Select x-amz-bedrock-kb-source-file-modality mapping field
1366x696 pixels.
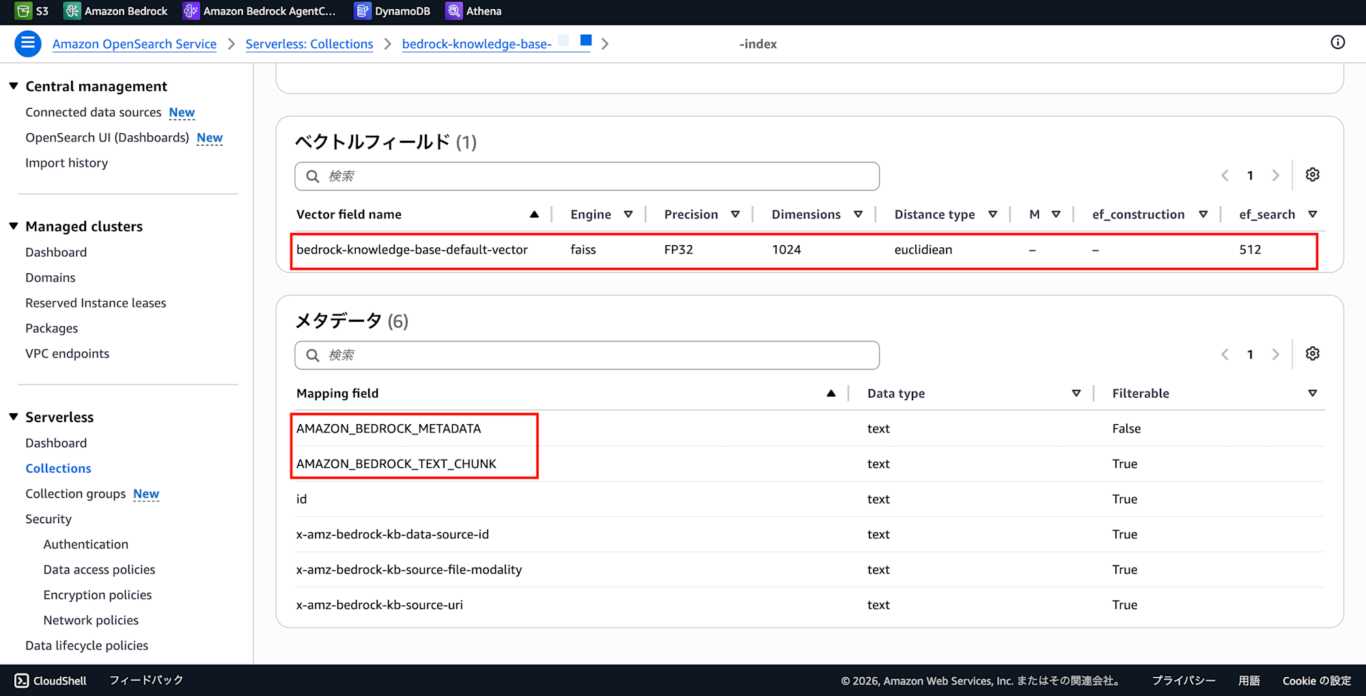(x=408, y=569)
